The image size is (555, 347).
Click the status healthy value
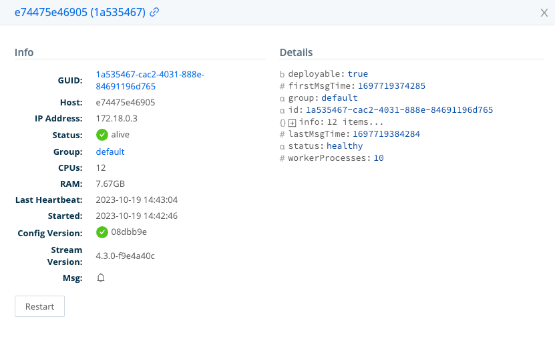point(345,146)
